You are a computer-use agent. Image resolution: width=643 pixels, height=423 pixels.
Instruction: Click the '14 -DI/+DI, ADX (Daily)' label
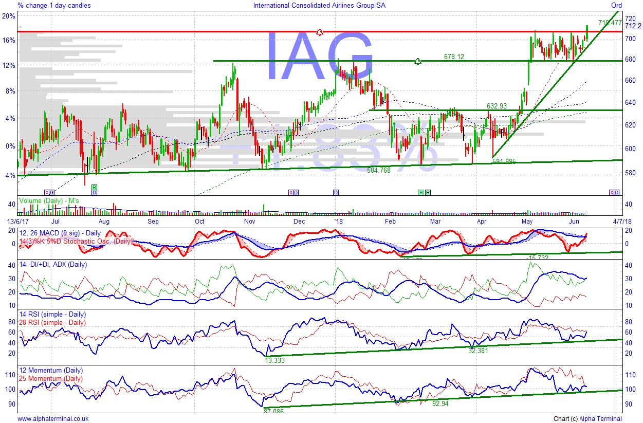tap(53, 264)
